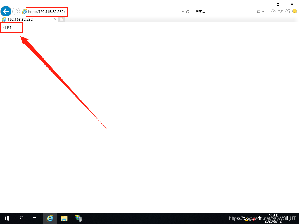The width and height of the screenshot is (299, 224).
Task: Open the Windows Start menu
Action: 7,218
